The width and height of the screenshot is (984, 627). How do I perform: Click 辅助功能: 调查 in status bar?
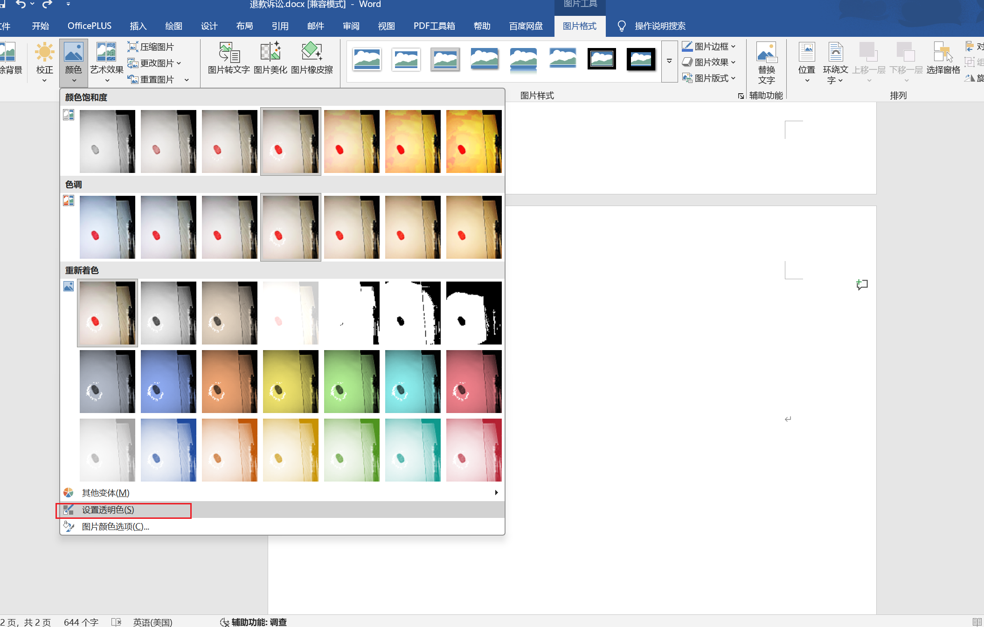click(254, 622)
